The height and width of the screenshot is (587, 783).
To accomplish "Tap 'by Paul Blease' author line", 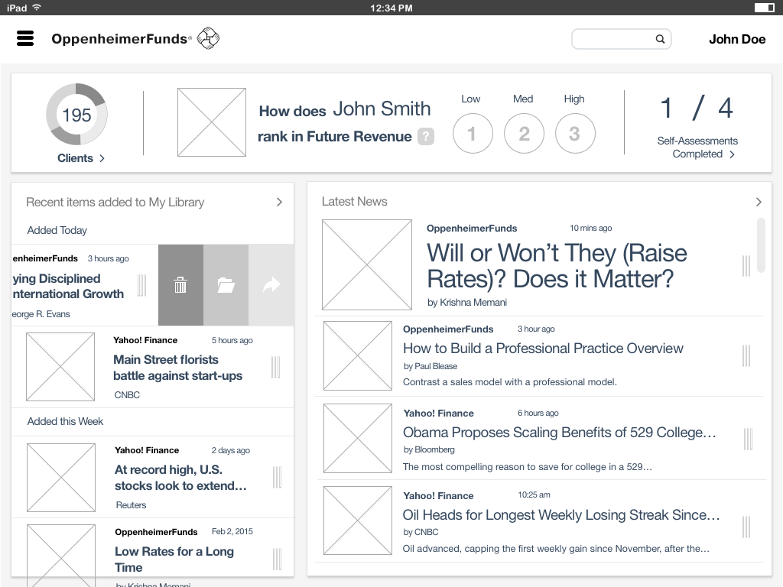I will click(430, 366).
